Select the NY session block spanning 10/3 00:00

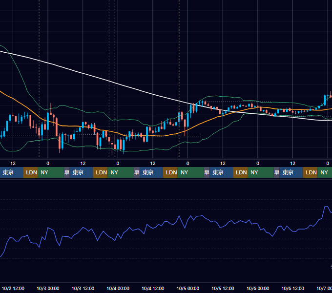tap(51, 172)
